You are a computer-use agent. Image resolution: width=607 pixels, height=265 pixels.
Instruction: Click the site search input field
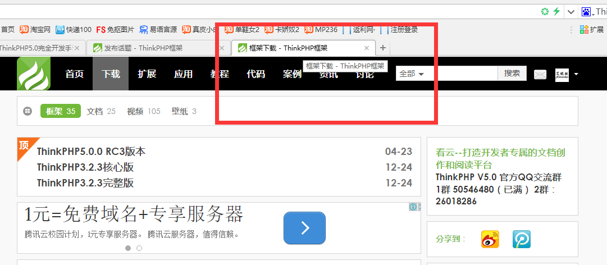(462, 74)
